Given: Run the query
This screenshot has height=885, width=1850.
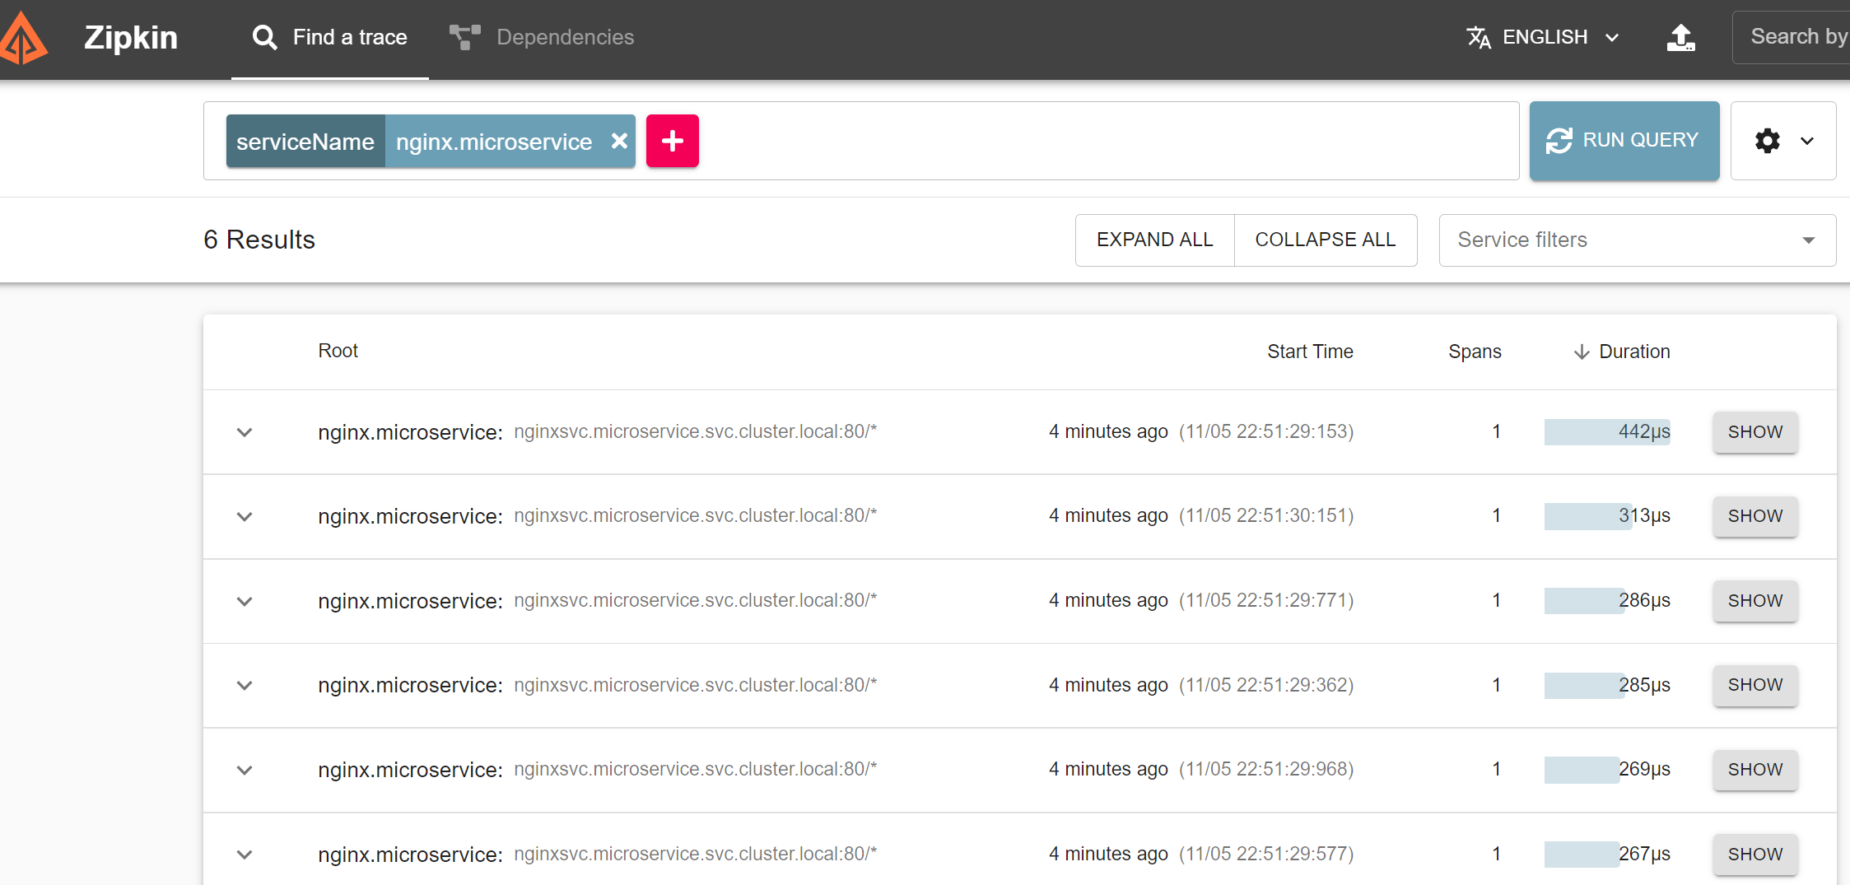Looking at the screenshot, I should pyautogui.click(x=1624, y=141).
